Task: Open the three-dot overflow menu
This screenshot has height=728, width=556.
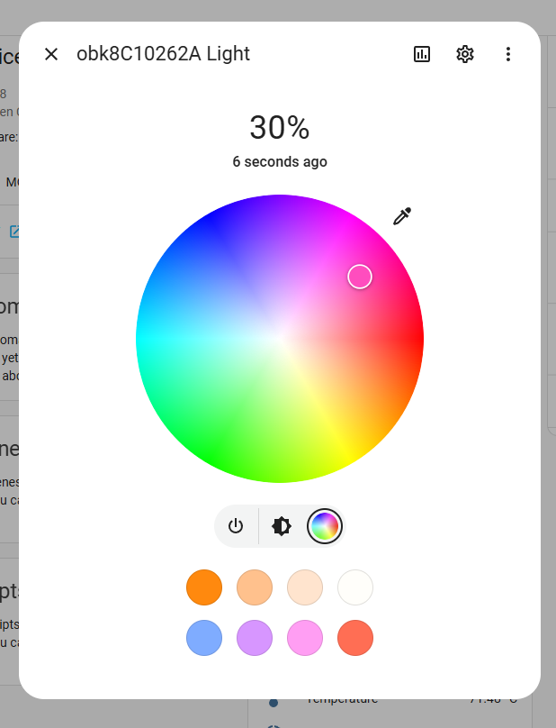Action: tap(508, 54)
